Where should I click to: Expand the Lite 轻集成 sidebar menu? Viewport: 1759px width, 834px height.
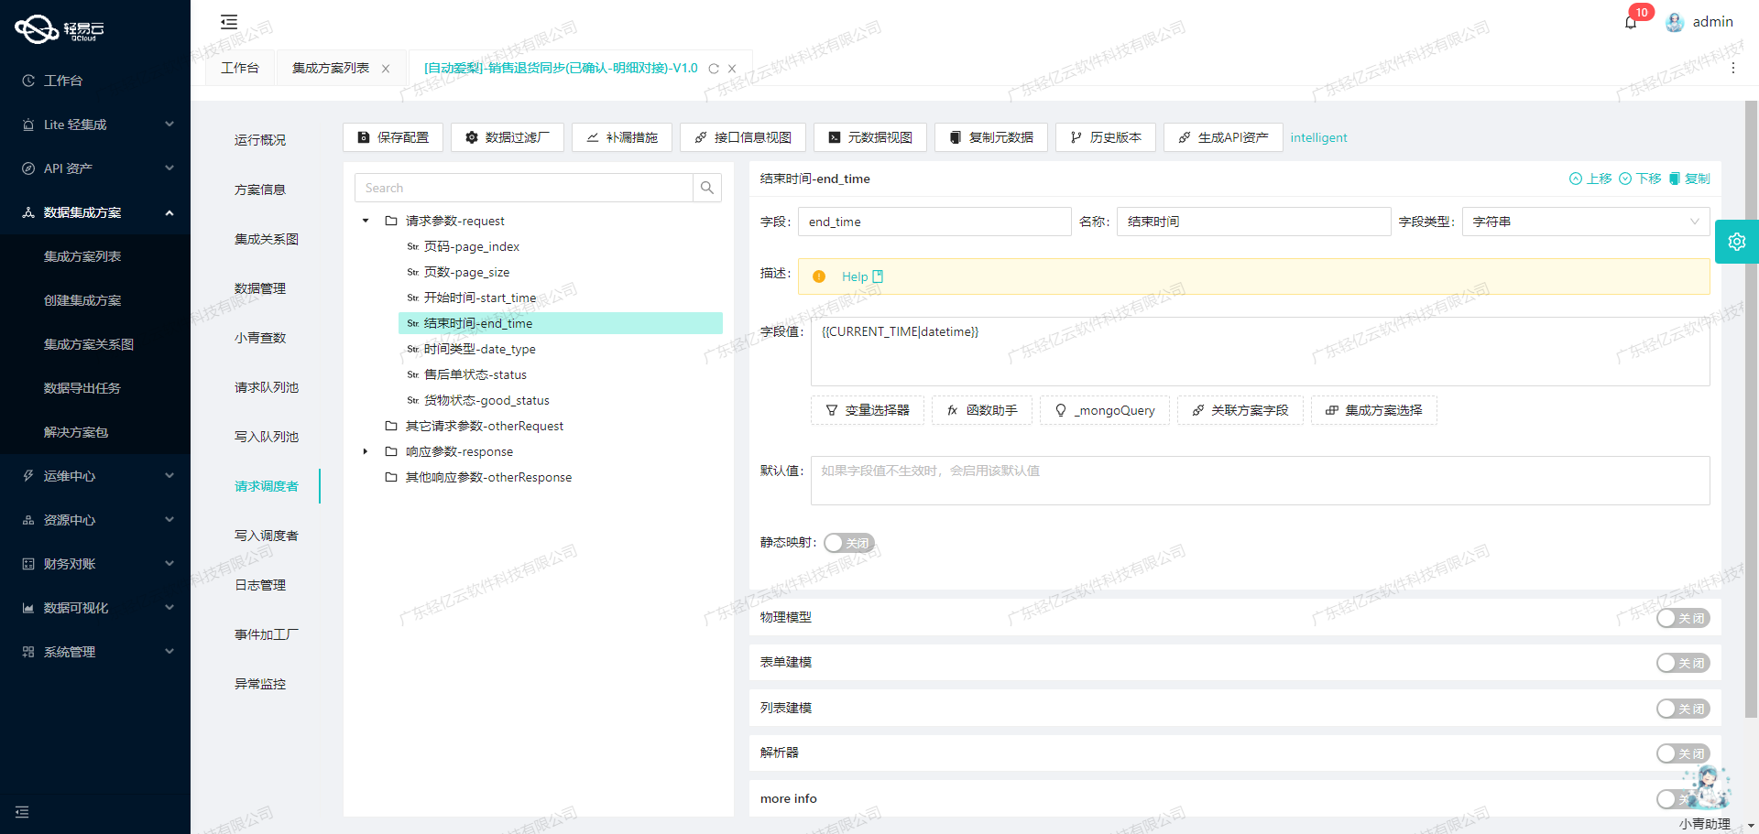click(x=95, y=125)
